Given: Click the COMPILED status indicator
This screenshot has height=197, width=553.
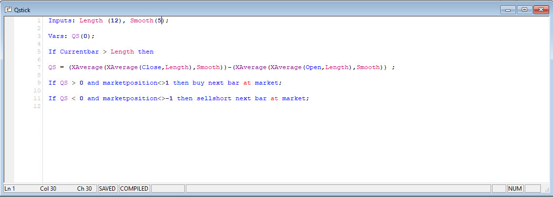Looking at the screenshot, I should pyautogui.click(x=134, y=188).
